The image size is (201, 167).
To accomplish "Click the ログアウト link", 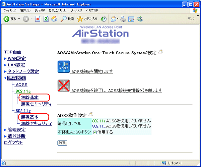I will (13, 143).
